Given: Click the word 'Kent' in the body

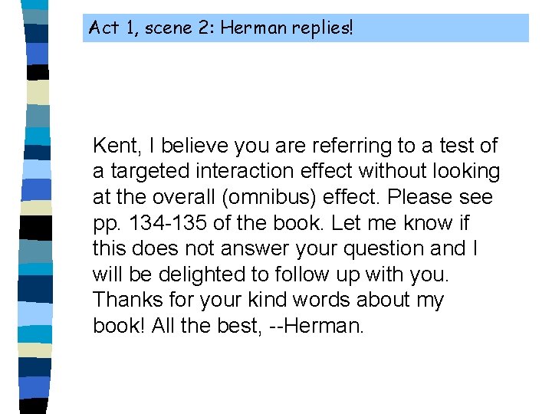Looking at the screenshot, I should click(x=112, y=146).
